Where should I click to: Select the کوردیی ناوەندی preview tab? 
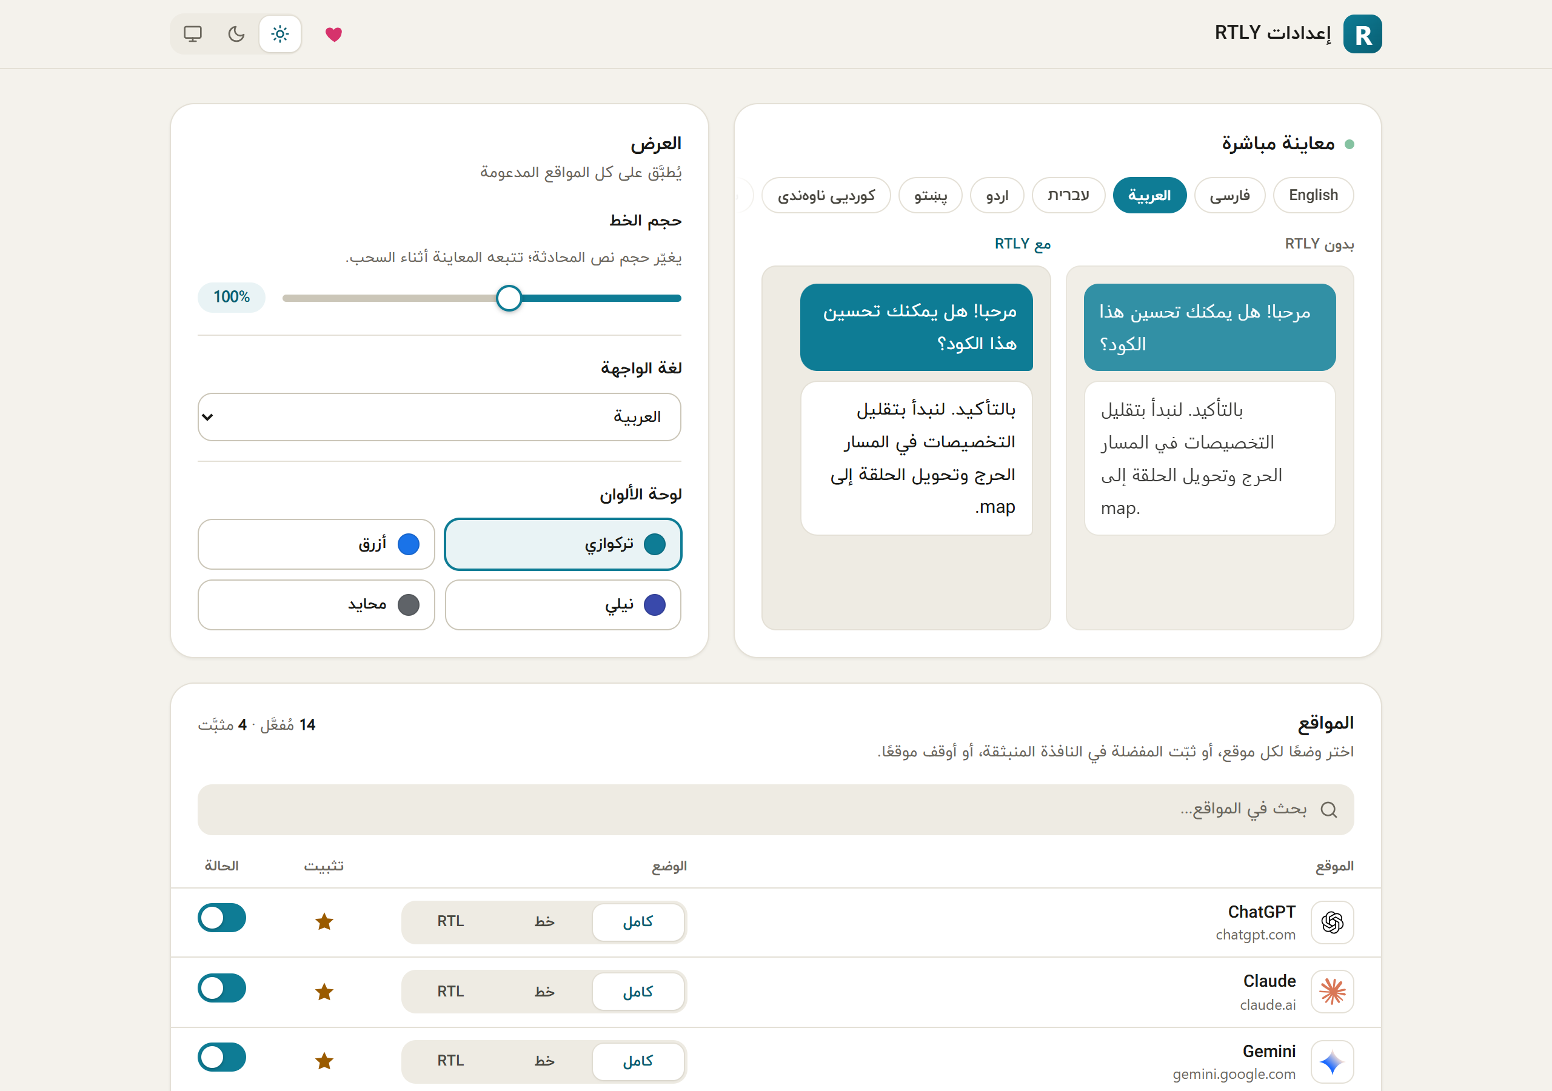(x=826, y=195)
